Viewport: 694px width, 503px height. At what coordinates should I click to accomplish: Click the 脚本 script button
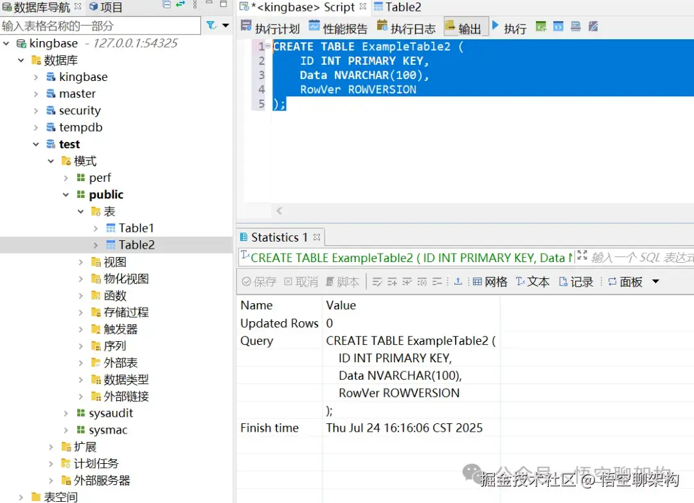[343, 282]
